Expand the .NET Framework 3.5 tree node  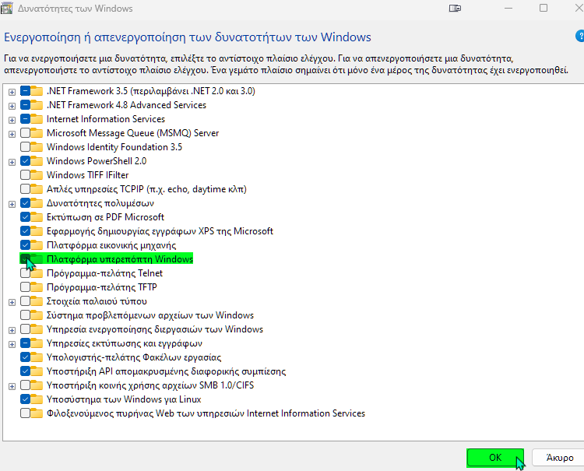[12, 92]
